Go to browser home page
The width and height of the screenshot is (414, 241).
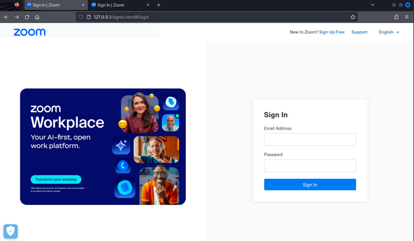37,17
